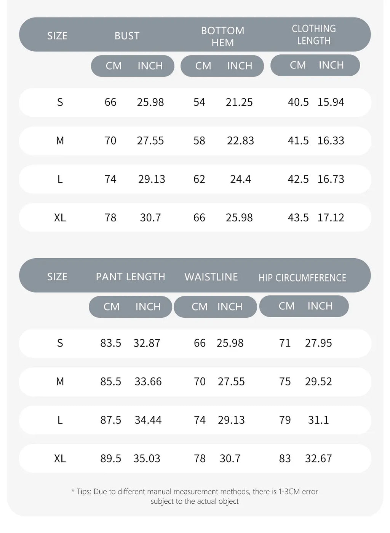Click the BOTTOM HEM column header
The height and width of the screenshot is (533, 390).
point(222,37)
